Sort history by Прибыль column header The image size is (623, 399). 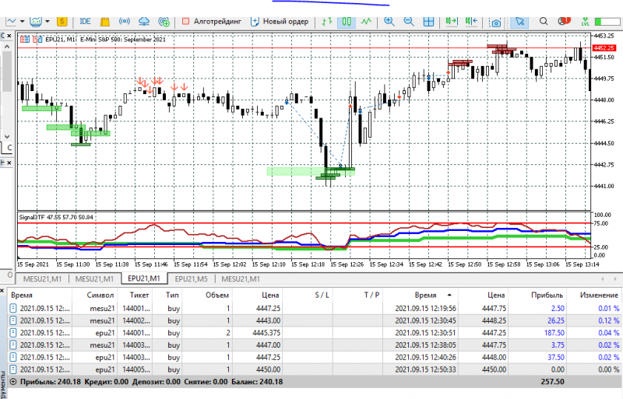tap(547, 295)
